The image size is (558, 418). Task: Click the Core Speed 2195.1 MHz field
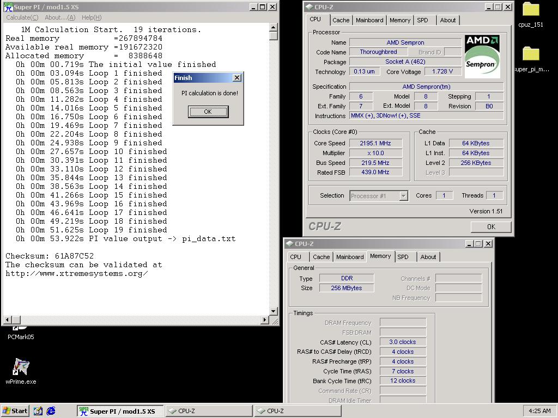[375, 143]
